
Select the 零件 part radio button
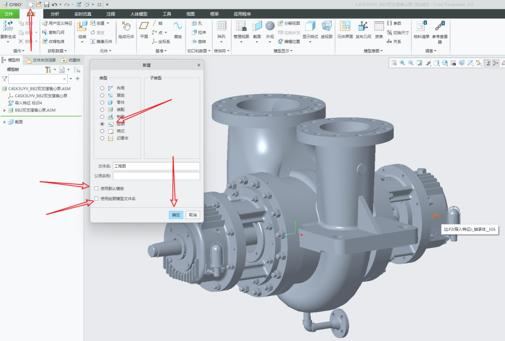102,102
